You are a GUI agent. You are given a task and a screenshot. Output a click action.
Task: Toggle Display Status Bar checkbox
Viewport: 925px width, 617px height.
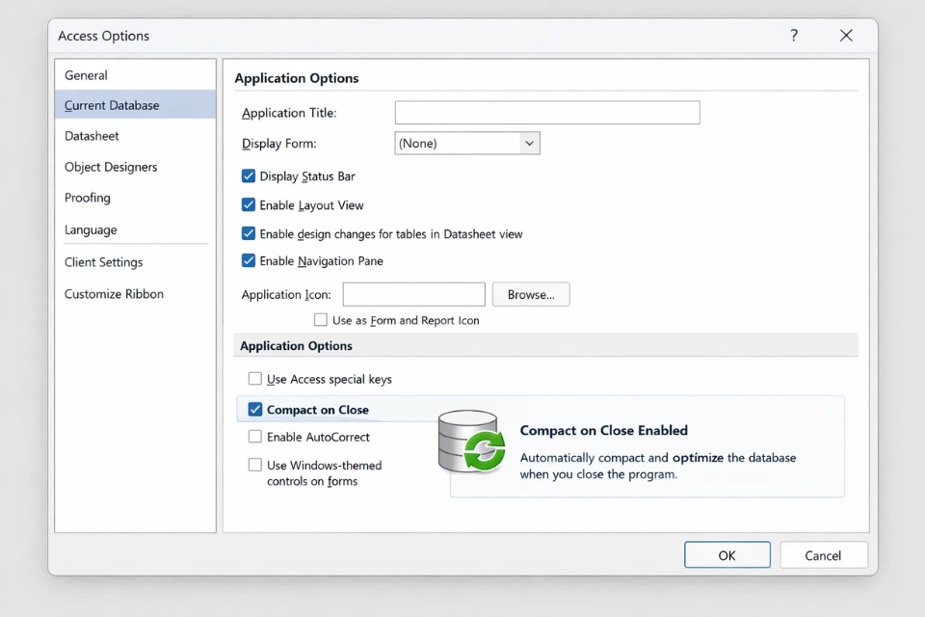[249, 176]
